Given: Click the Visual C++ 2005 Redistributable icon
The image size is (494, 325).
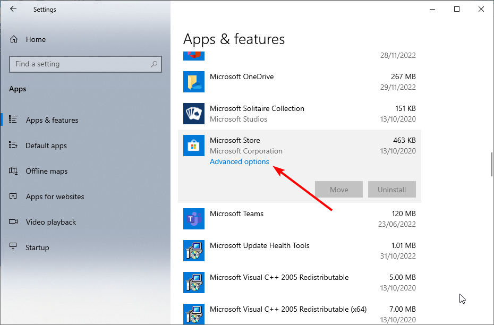Looking at the screenshot, I should (x=194, y=283).
